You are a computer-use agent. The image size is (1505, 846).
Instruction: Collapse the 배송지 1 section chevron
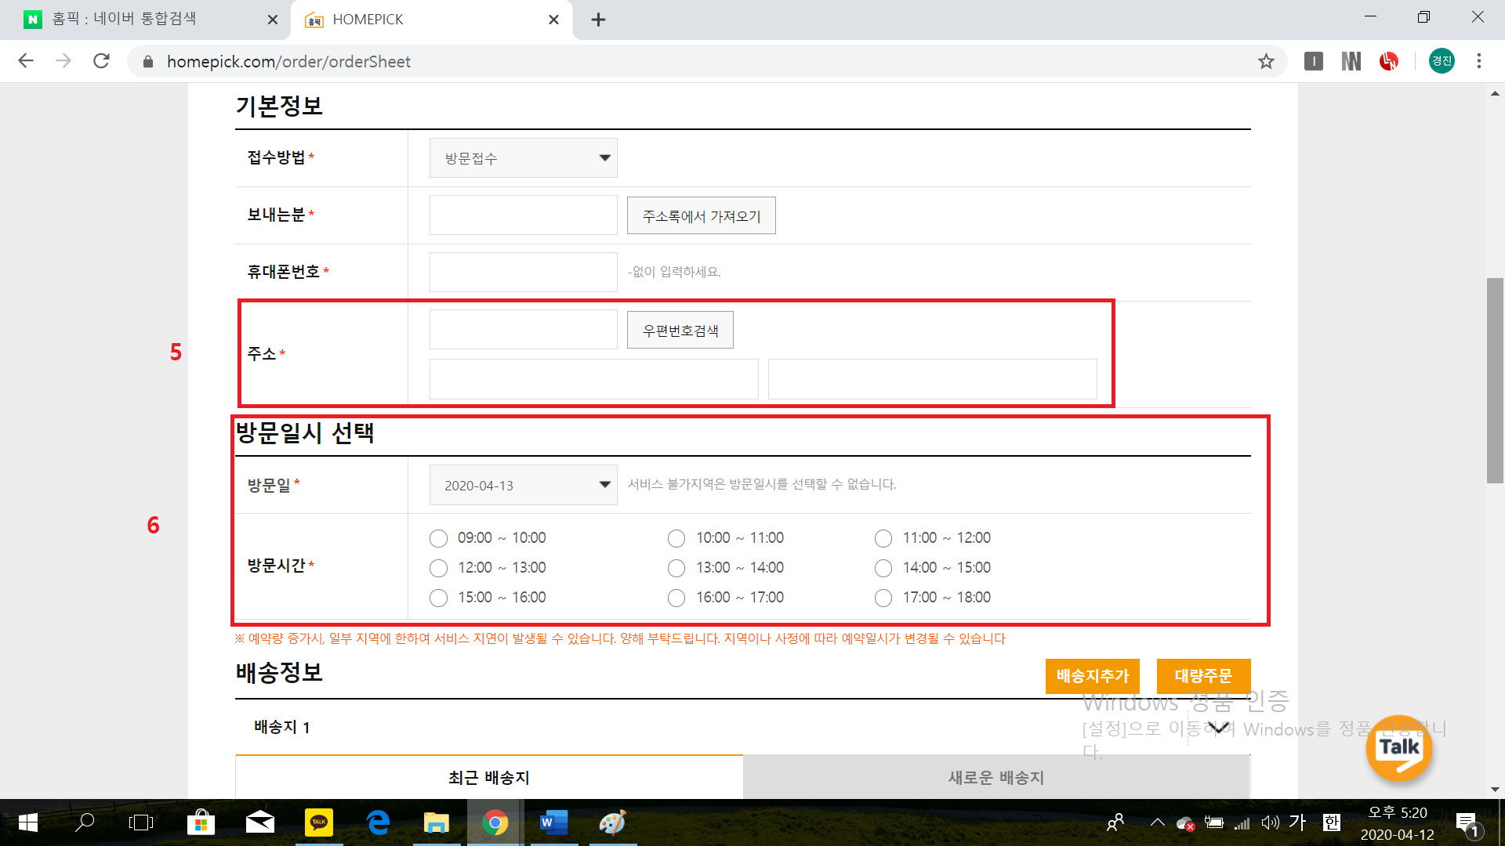(1217, 728)
